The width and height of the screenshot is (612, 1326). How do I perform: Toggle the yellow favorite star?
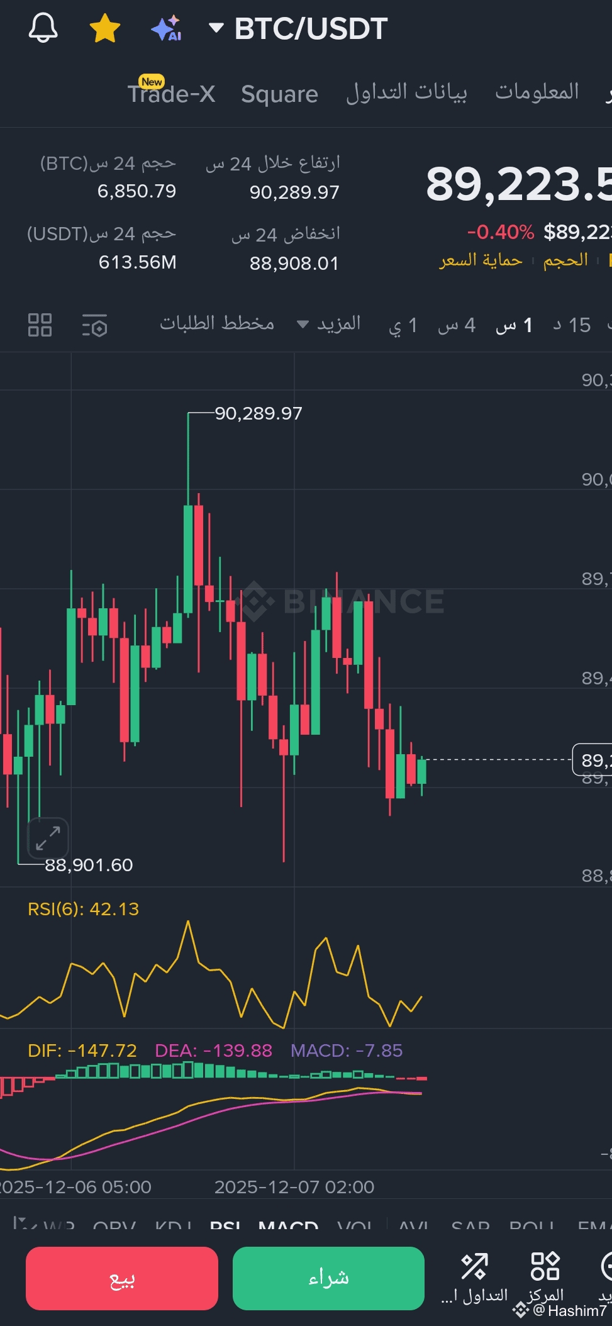104,28
